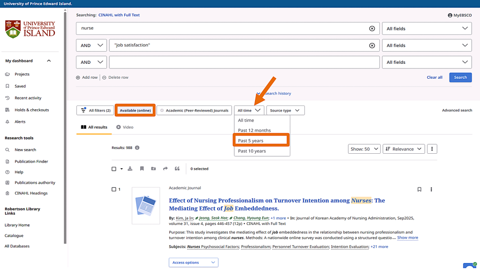Check the checkbox for result 1
The width and height of the screenshot is (480, 270).
(x=114, y=189)
